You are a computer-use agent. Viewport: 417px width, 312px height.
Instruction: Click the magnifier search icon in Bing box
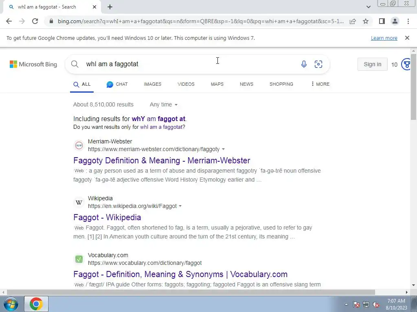(x=75, y=64)
